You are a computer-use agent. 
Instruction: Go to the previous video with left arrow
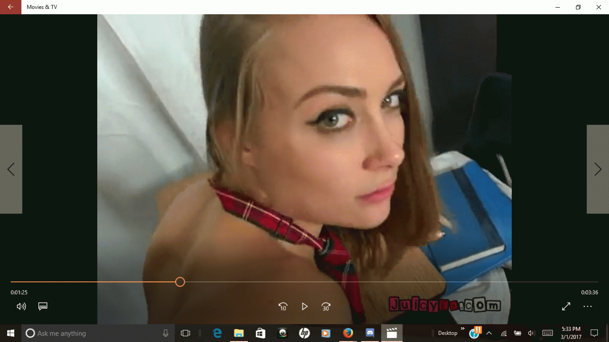coord(11,169)
